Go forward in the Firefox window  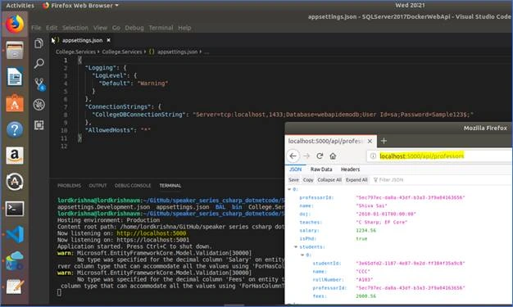(x=306, y=156)
